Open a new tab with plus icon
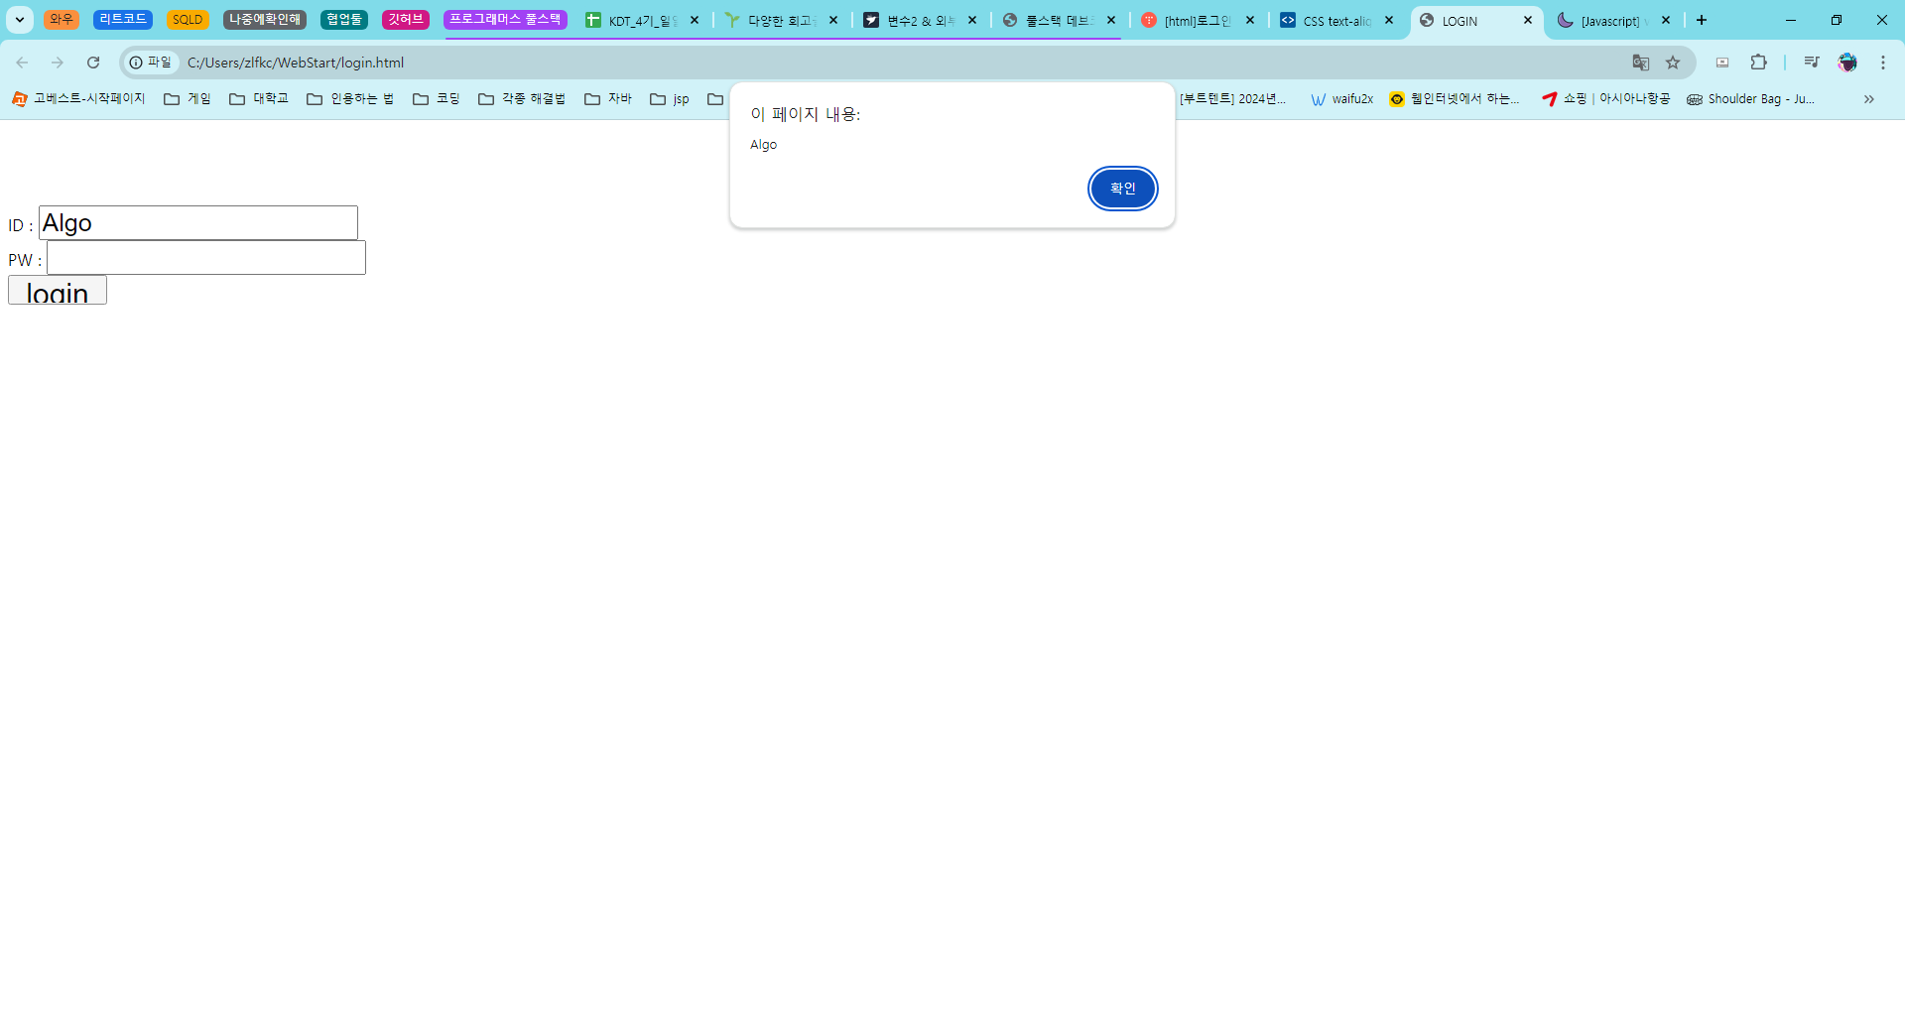The height and width of the screenshot is (1032, 1905). (1702, 20)
